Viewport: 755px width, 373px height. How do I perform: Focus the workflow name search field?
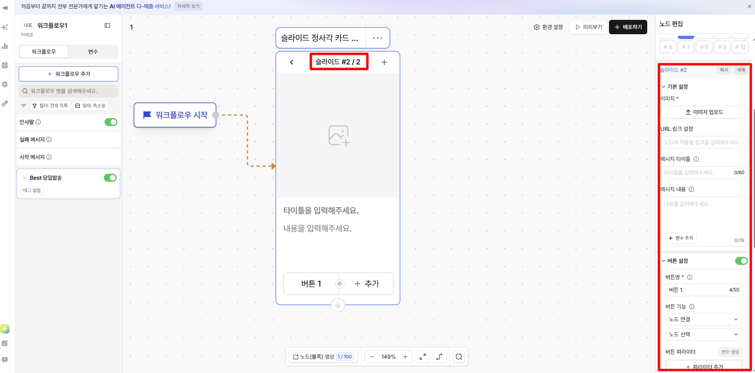(68, 91)
